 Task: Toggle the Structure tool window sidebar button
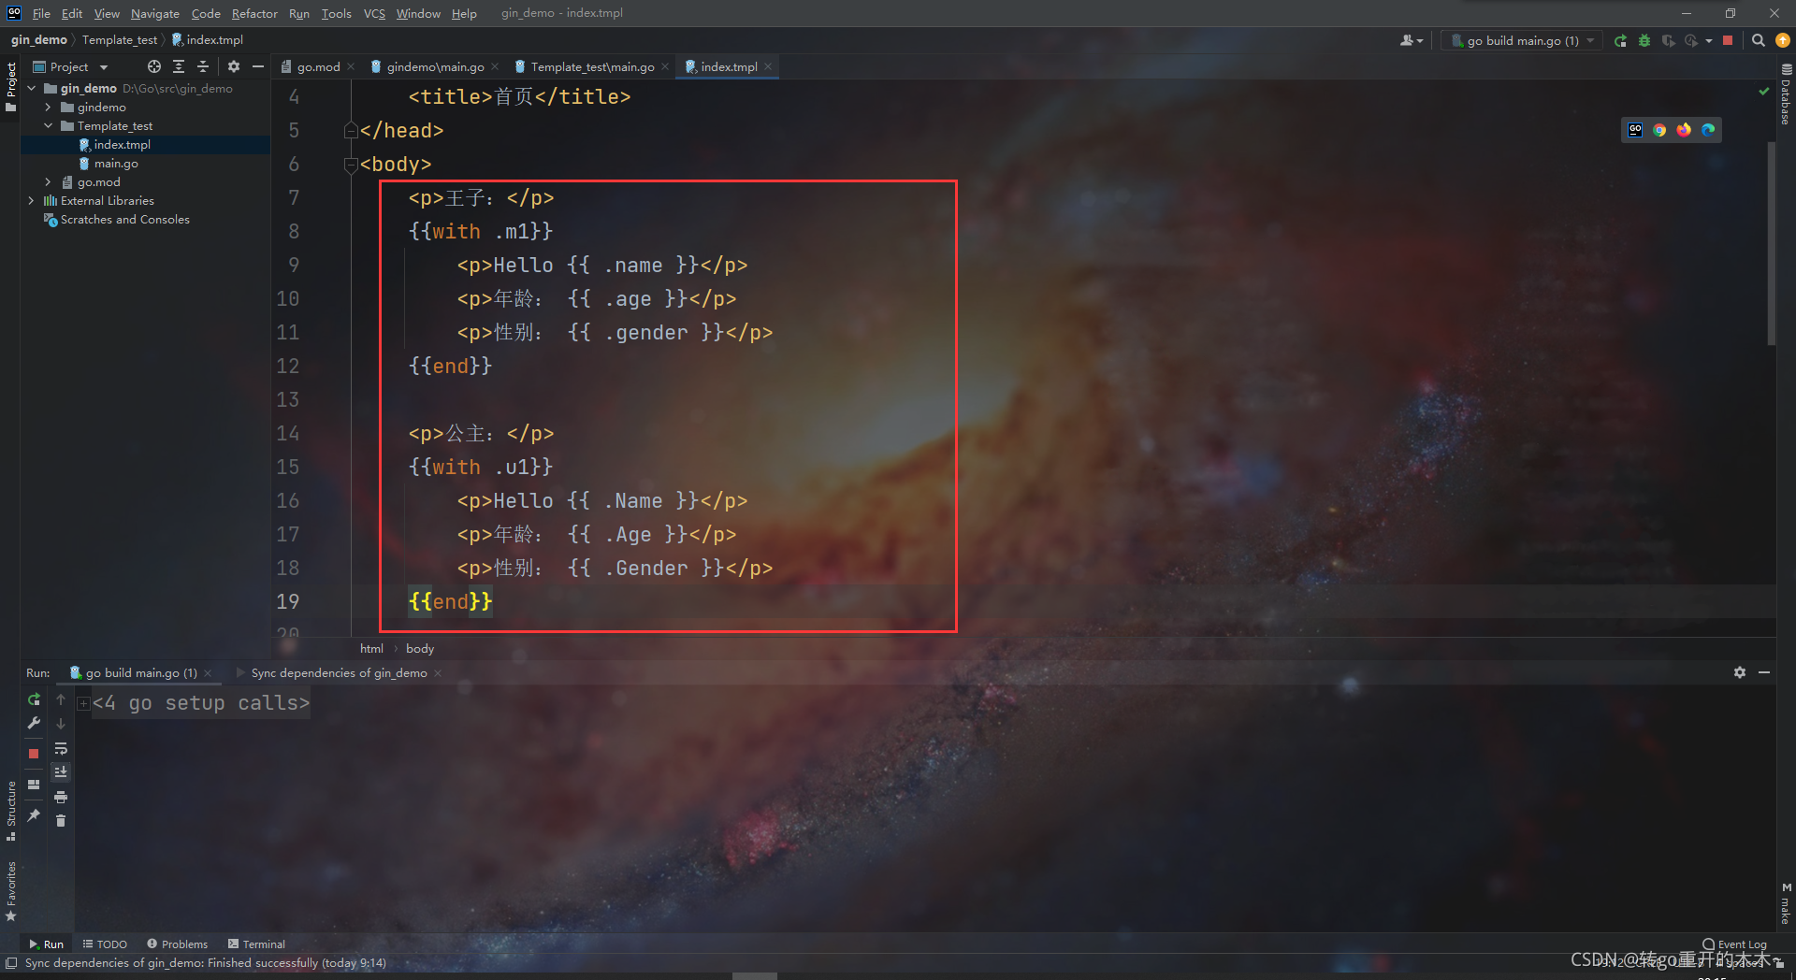click(11, 810)
